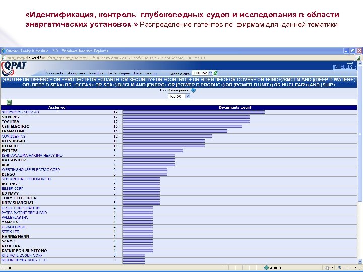This screenshot has width=363, height=272.
Task: Click the Internet Explorer icon in the title bar
Action: [3, 51]
